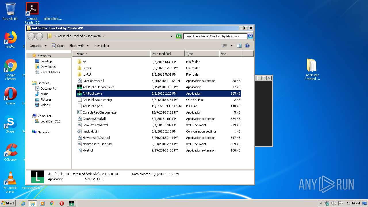Open the Recycle Bin desktop icon

pos(10,11)
